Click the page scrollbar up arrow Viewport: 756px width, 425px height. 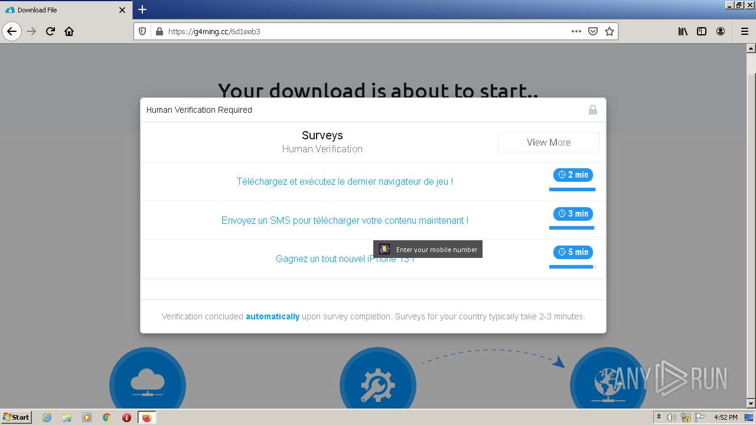[751, 49]
